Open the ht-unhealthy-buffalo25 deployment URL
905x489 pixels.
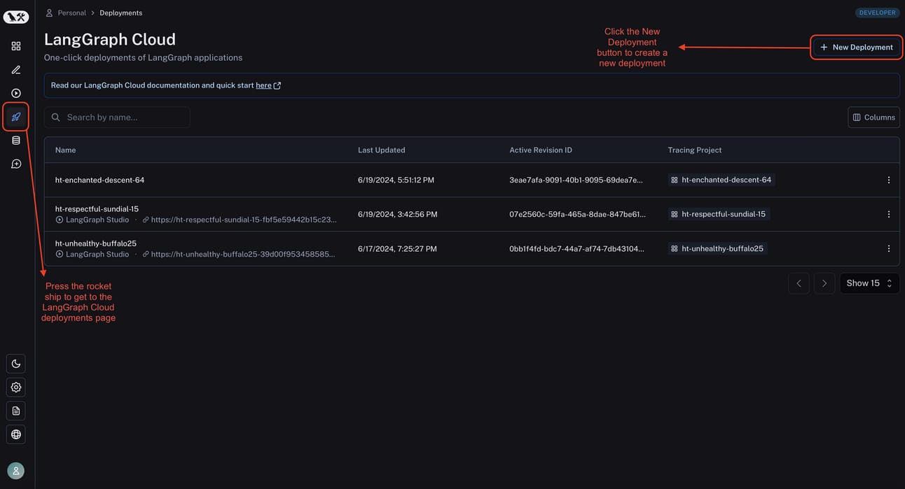point(239,255)
